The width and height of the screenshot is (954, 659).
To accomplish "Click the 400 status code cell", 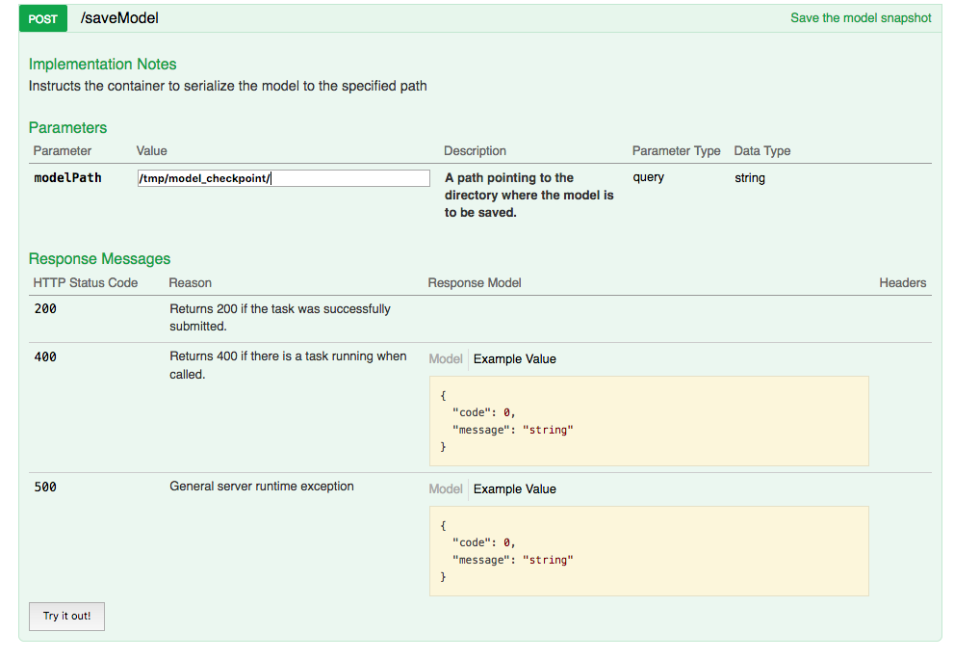I will 45,356.
